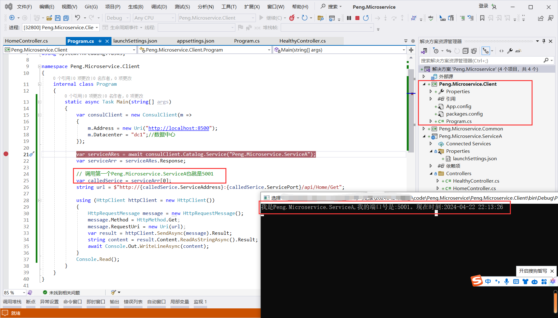Switch to the launchSettings.json tab
The image size is (558, 318).
(x=135, y=41)
